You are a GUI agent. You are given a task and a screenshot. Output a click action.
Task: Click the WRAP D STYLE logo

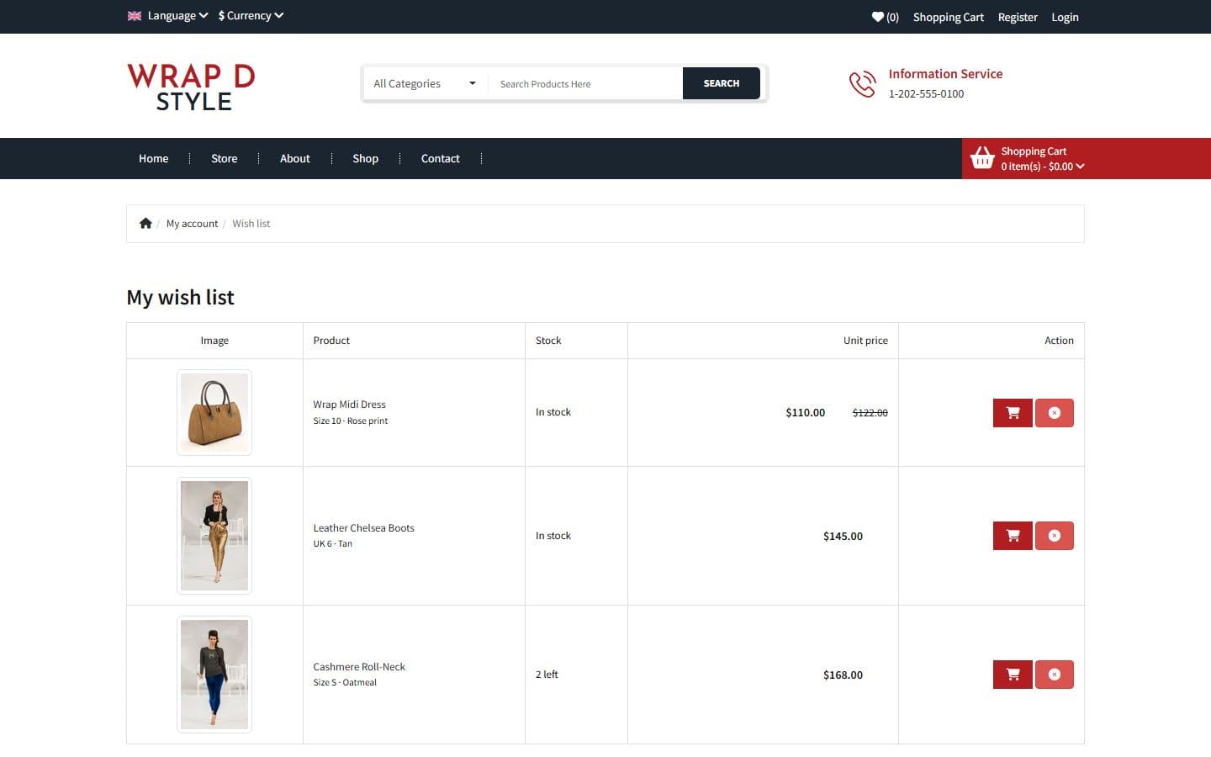(191, 87)
